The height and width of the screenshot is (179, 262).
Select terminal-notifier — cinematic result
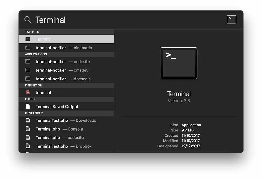point(66,48)
